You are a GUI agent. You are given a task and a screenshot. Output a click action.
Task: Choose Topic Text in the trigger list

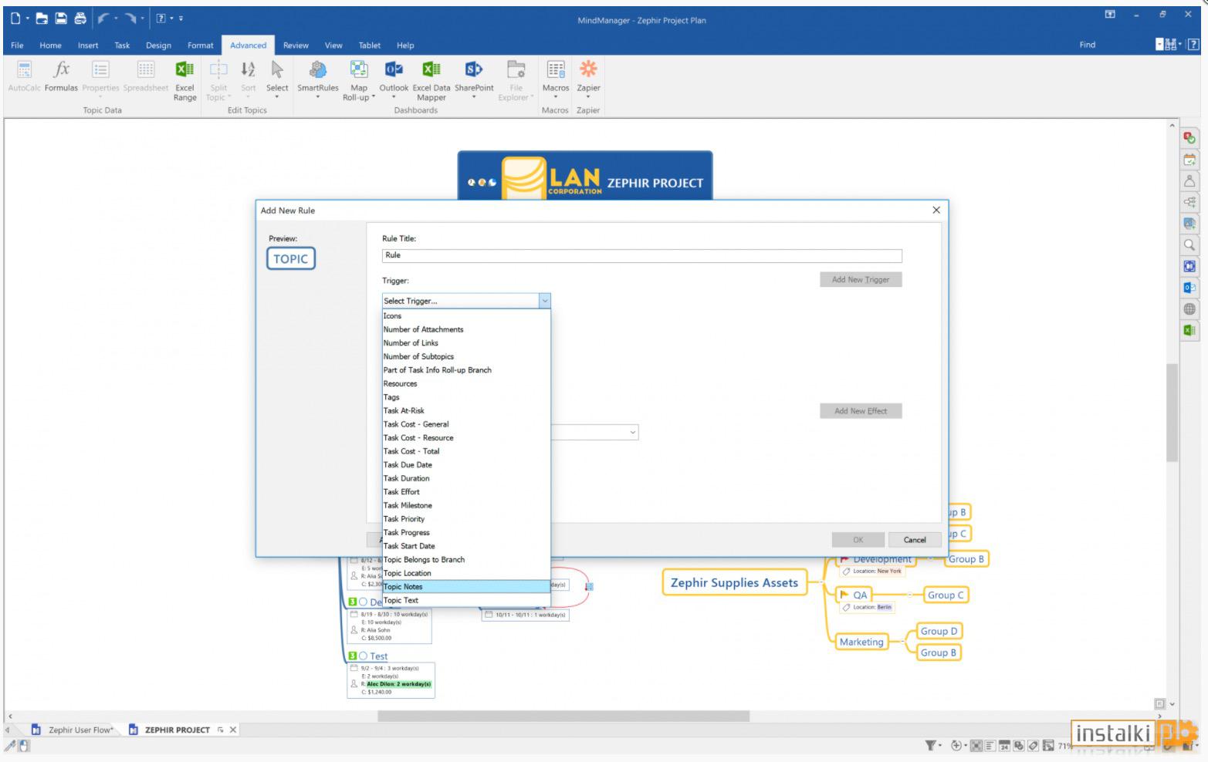[x=466, y=600]
